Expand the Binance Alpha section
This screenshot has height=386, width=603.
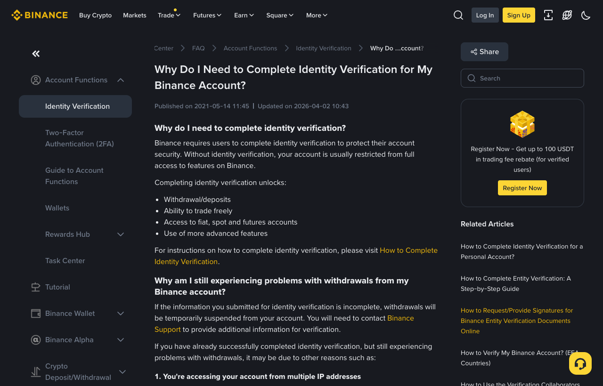click(121, 340)
